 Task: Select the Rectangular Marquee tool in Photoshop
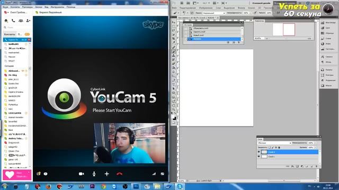[x=174, y=26]
